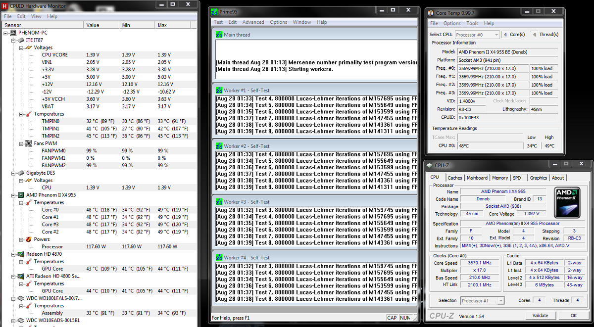This screenshot has width=594, height=327.
Task: Click the CAP indicator in Prime95 status bar
Action: [x=392, y=317]
